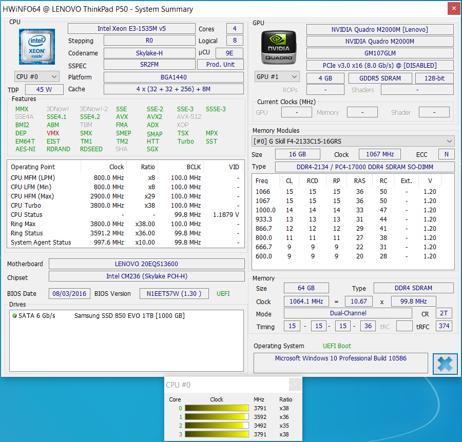Viewport: 462px width, 442px height.
Task: Click the RAS column header in timing table
Action: point(360,180)
